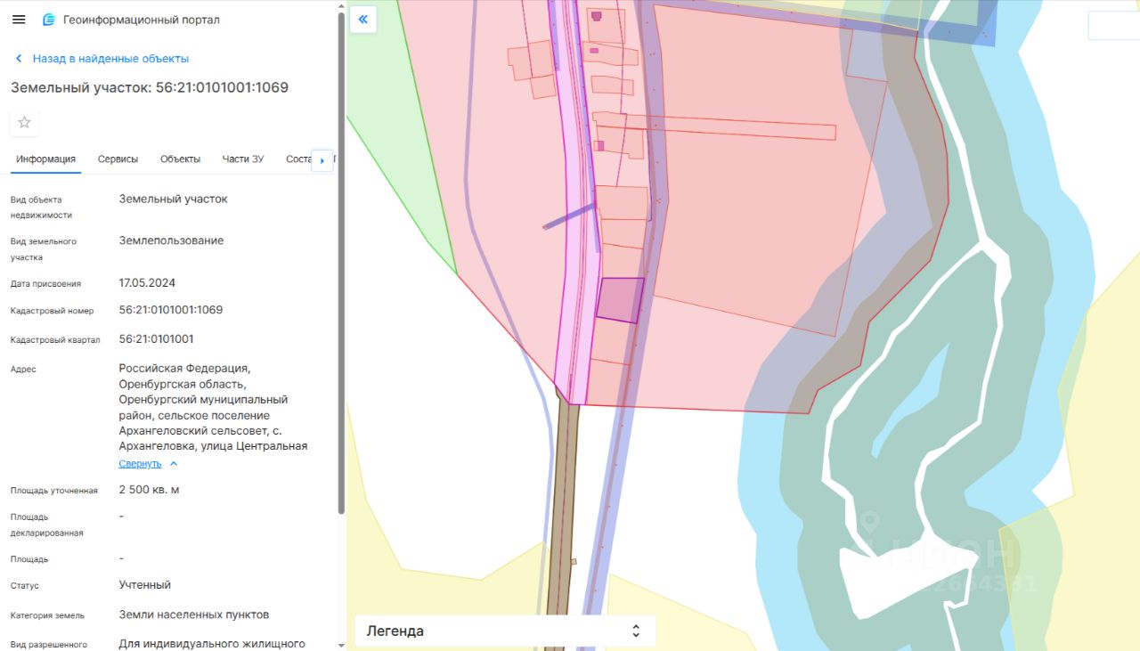The height and width of the screenshot is (651, 1140).
Task: Click the address text Российская Федерация
Action: [x=184, y=368]
